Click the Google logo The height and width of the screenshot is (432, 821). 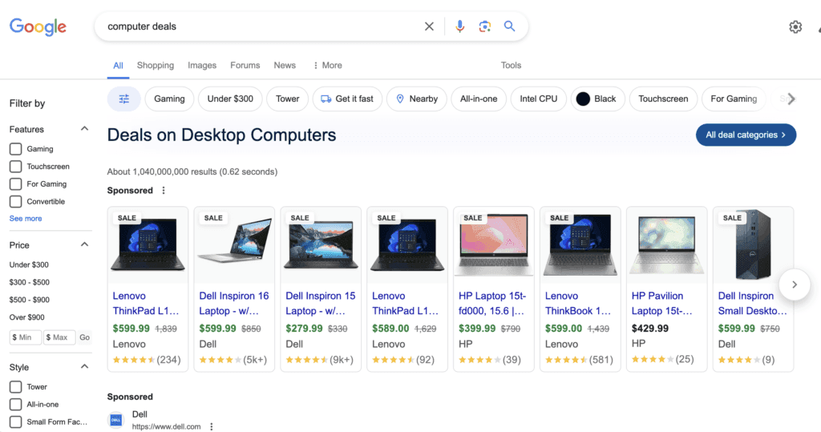(38, 26)
